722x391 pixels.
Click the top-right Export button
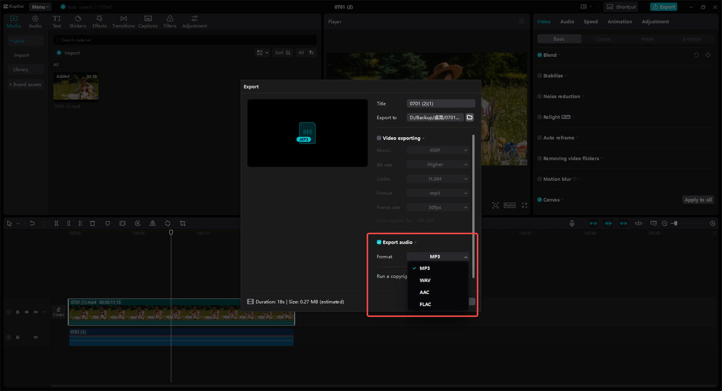coord(663,7)
